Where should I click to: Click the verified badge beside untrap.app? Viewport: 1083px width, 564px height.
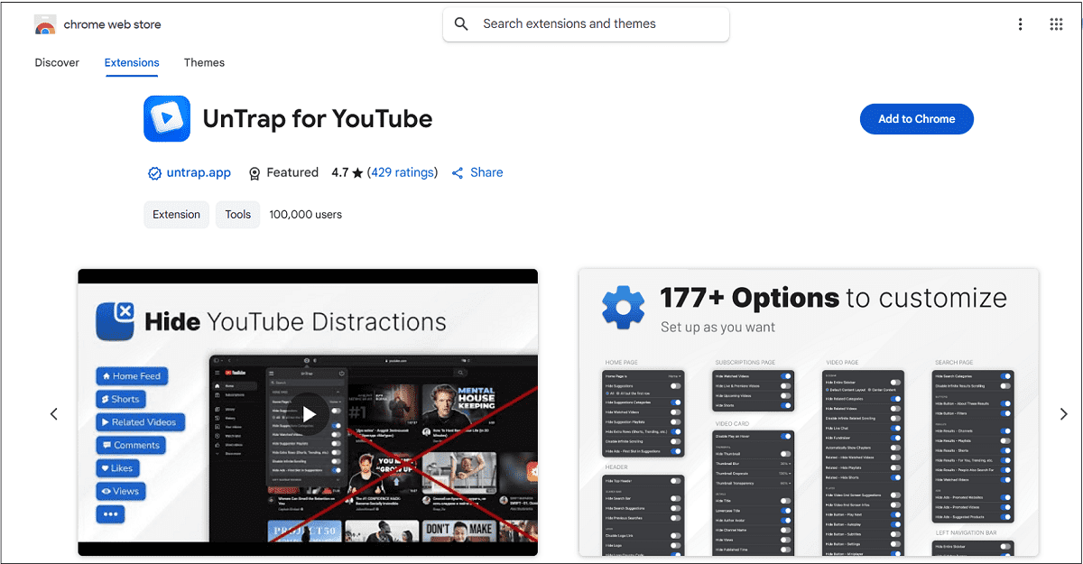(x=154, y=173)
